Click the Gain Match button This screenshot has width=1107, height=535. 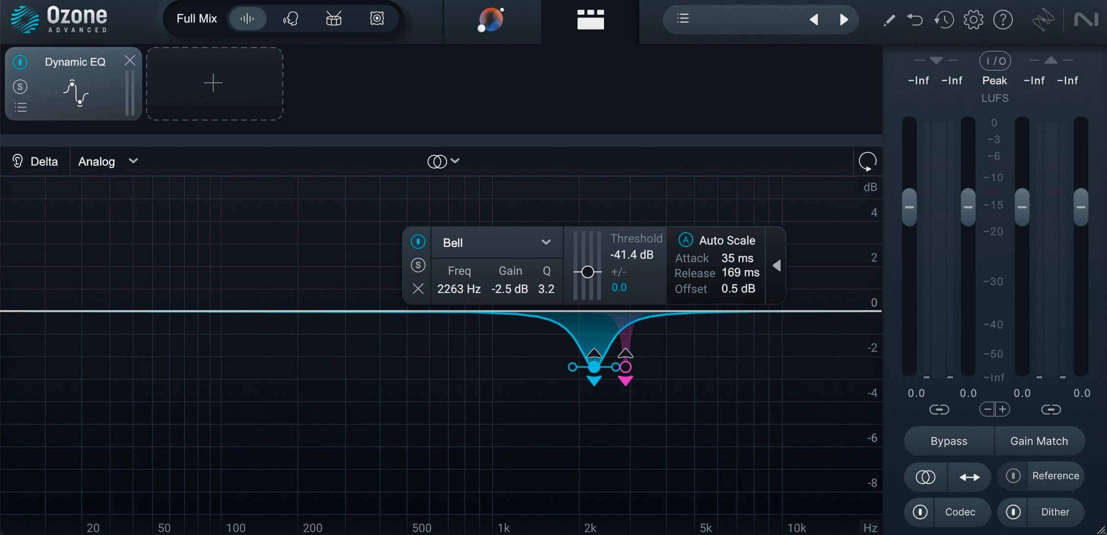point(1039,441)
